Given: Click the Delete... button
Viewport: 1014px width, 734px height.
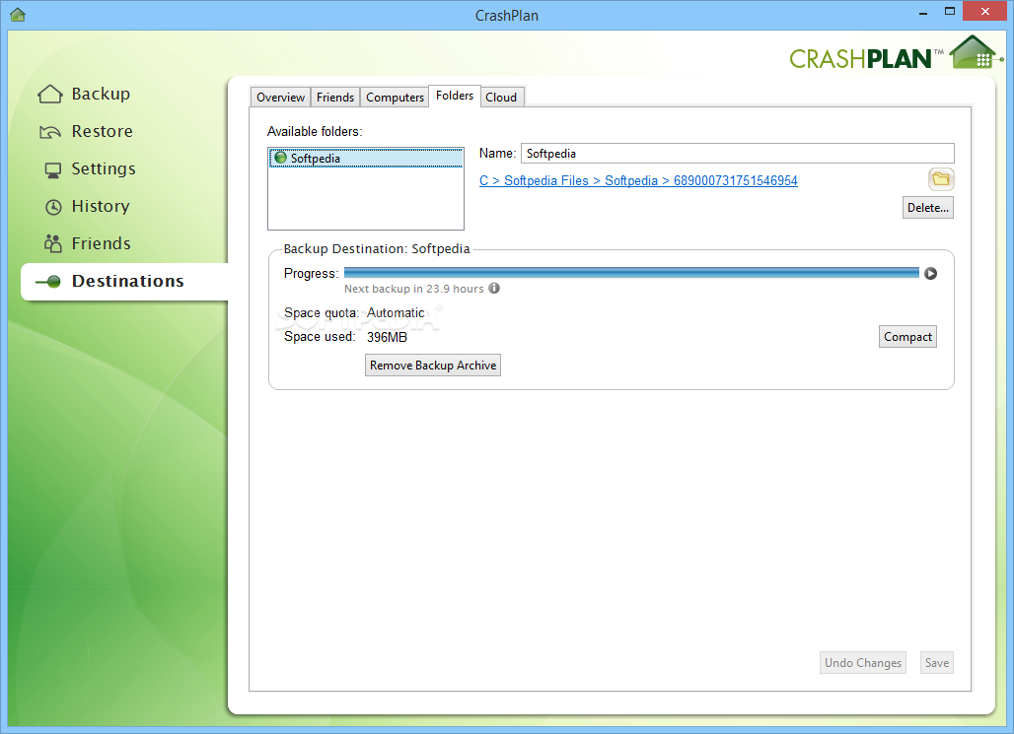Looking at the screenshot, I should (x=927, y=208).
